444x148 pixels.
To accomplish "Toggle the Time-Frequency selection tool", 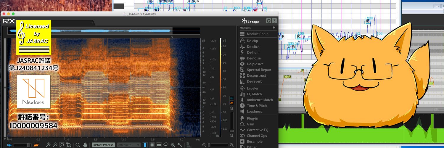I will click(x=152, y=145).
